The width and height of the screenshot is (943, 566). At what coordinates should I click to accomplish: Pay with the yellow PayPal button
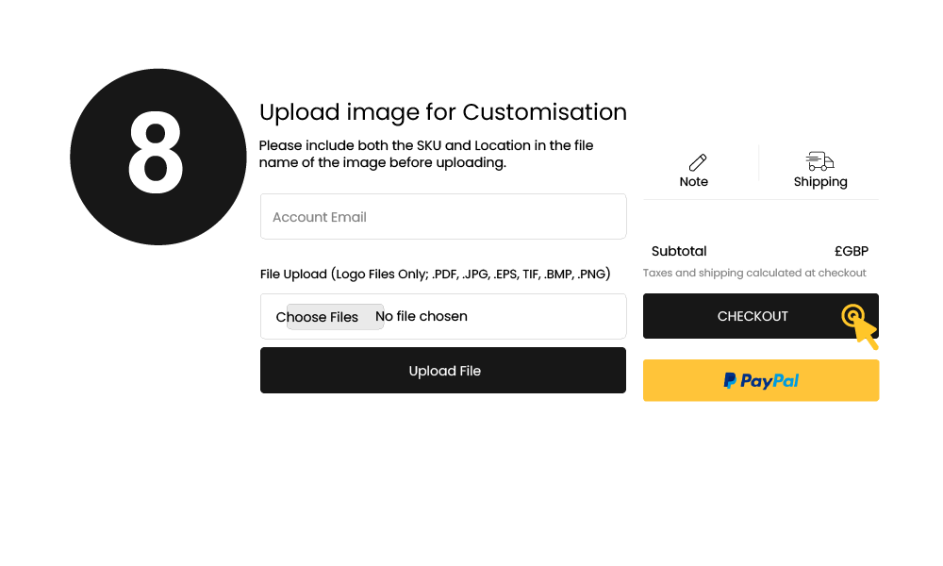coord(761,381)
